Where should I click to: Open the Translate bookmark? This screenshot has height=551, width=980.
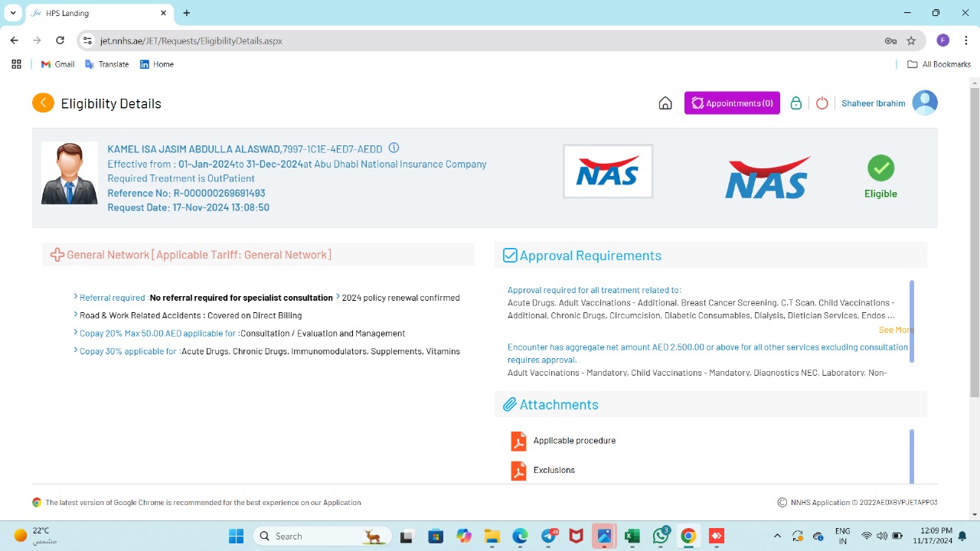tap(106, 64)
